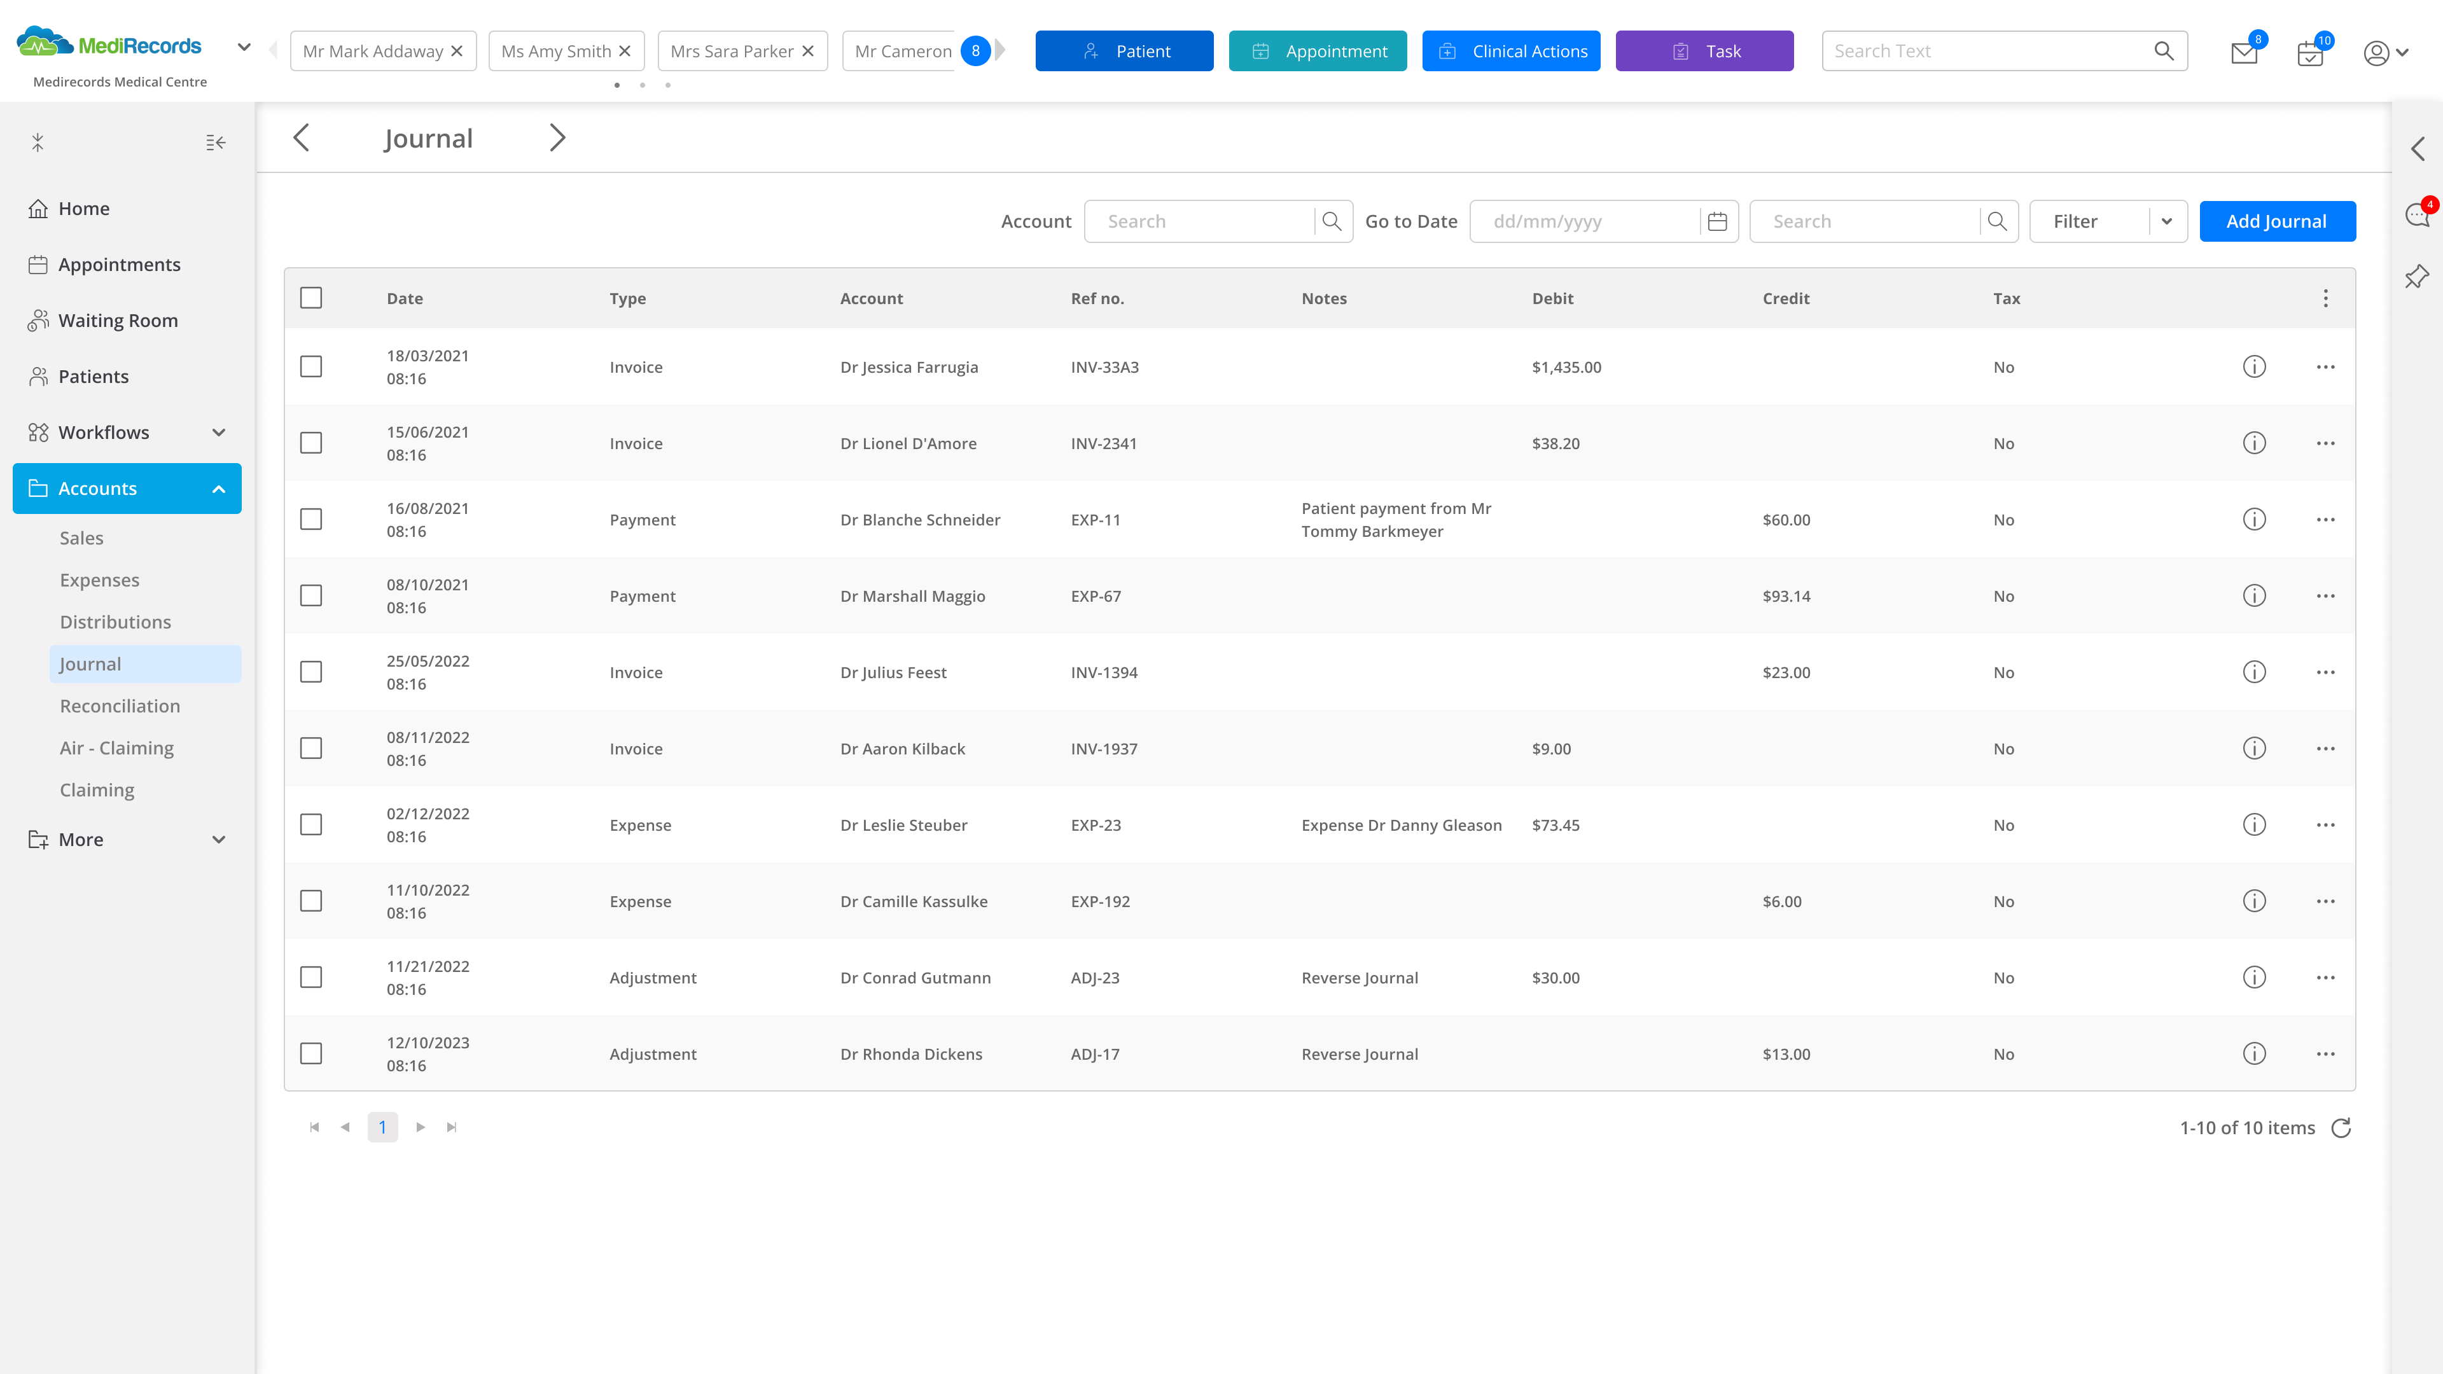The width and height of the screenshot is (2443, 1374).
Task: Click the Account search field
Action: pyautogui.click(x=1200, y=222)
